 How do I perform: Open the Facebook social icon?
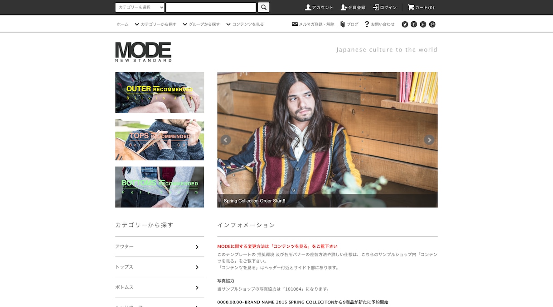tap(414, 24)
